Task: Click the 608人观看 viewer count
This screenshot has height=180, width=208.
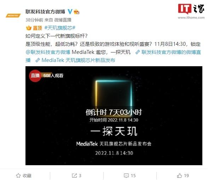Action: 53,76
